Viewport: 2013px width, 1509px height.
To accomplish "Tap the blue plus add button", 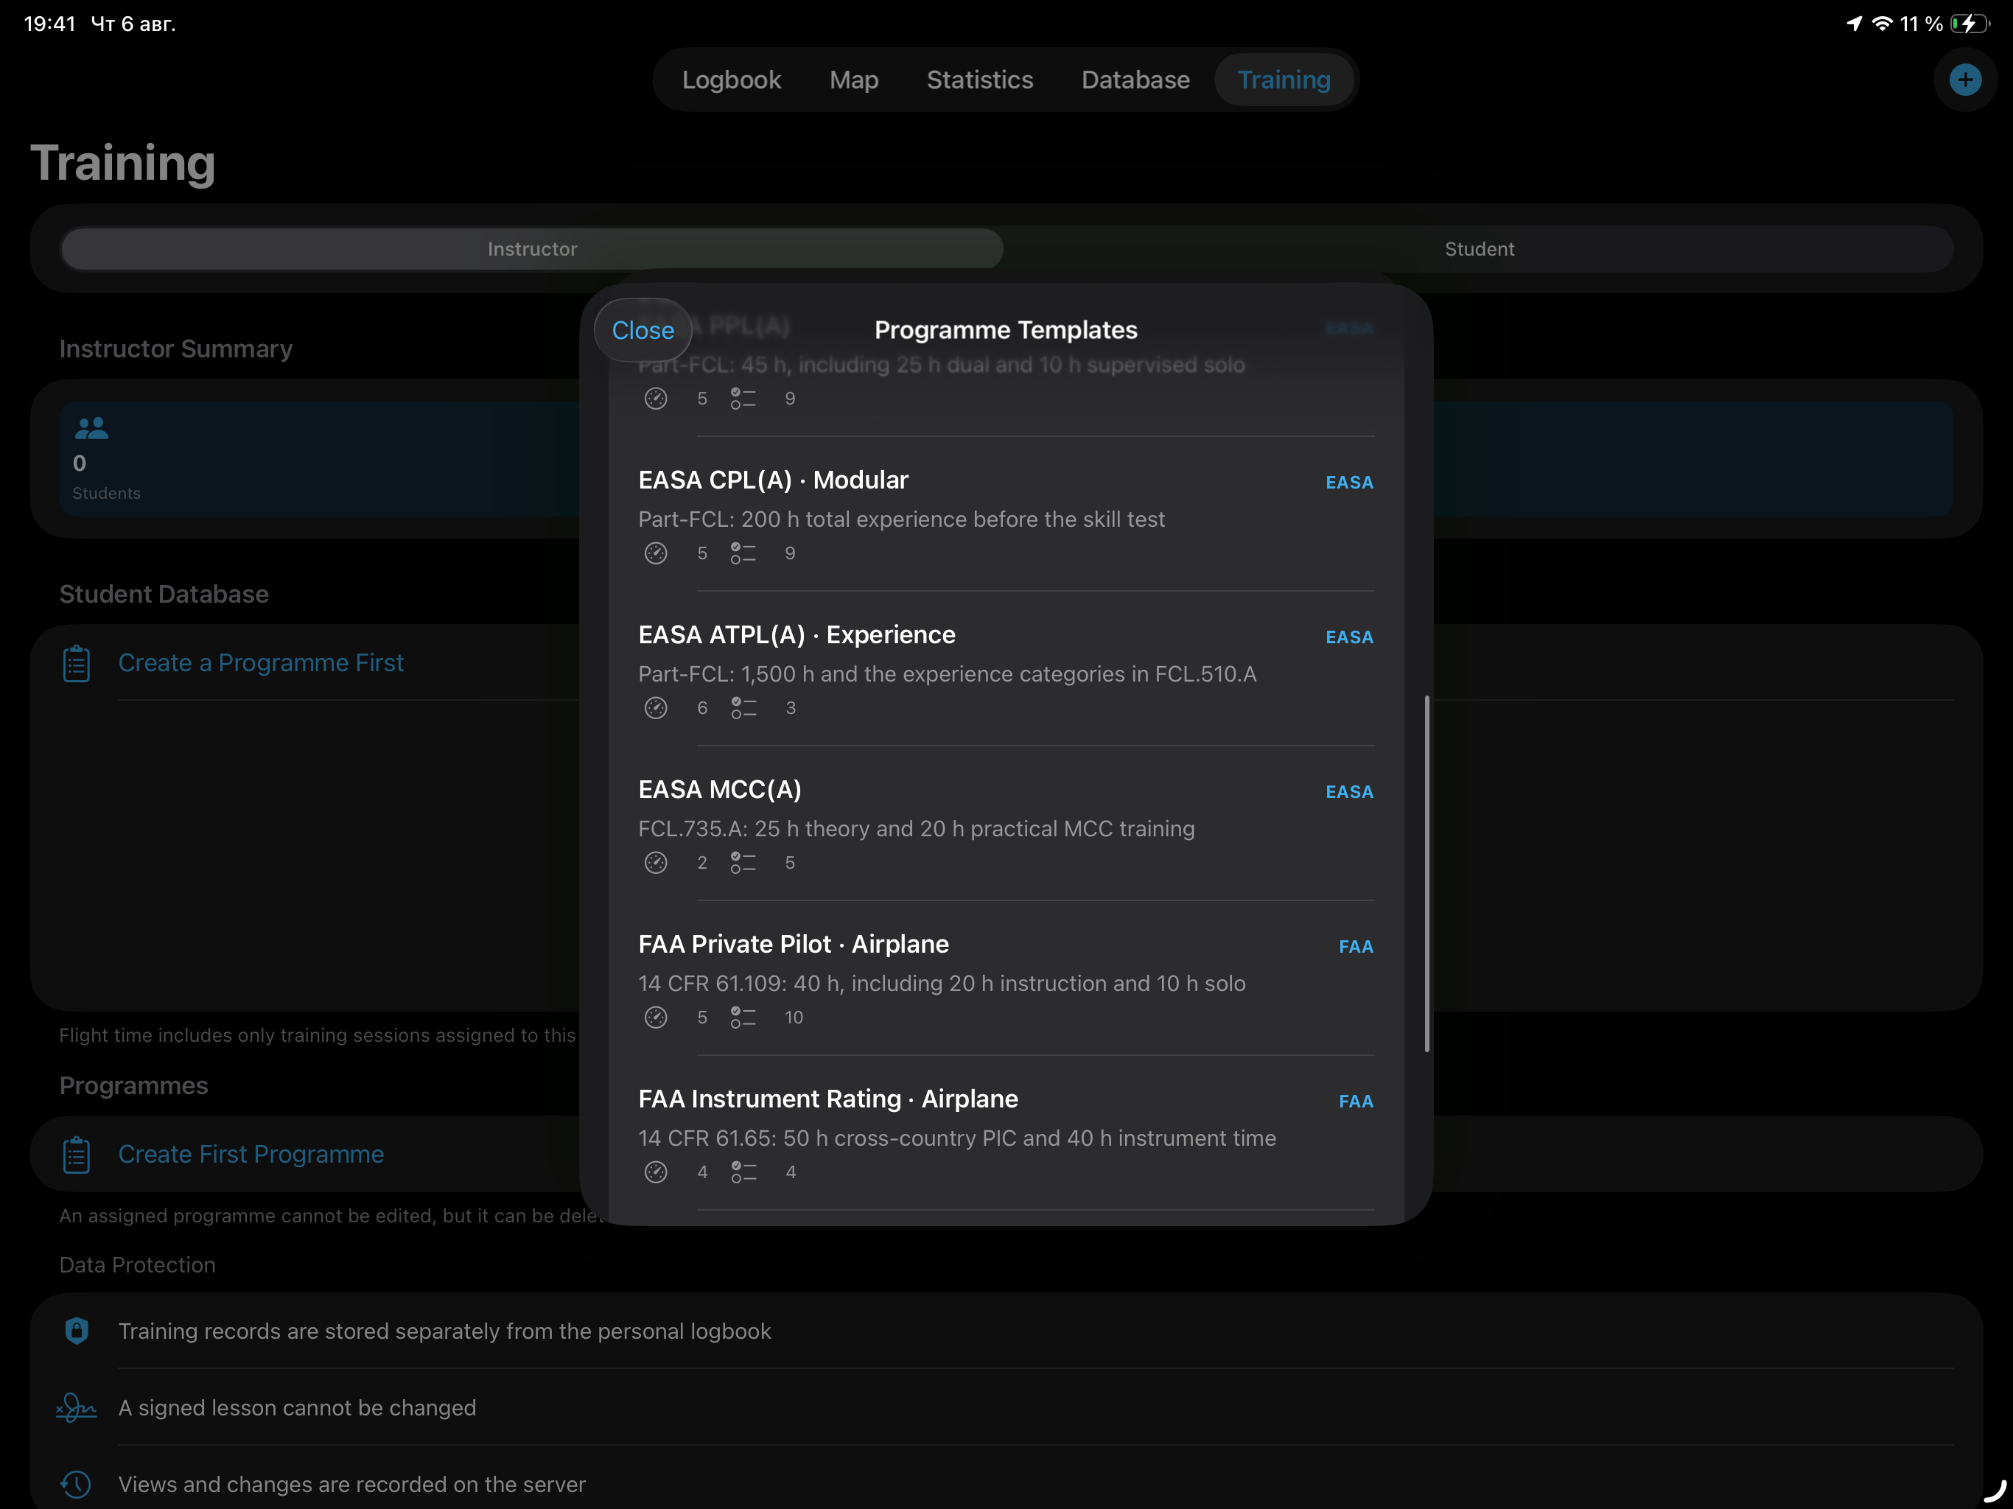I will (x=1965, y=80).
